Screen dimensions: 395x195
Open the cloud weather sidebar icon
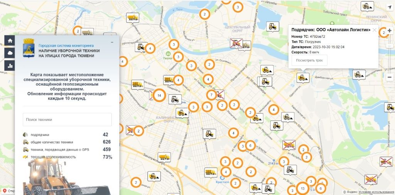tap(10, 53)
